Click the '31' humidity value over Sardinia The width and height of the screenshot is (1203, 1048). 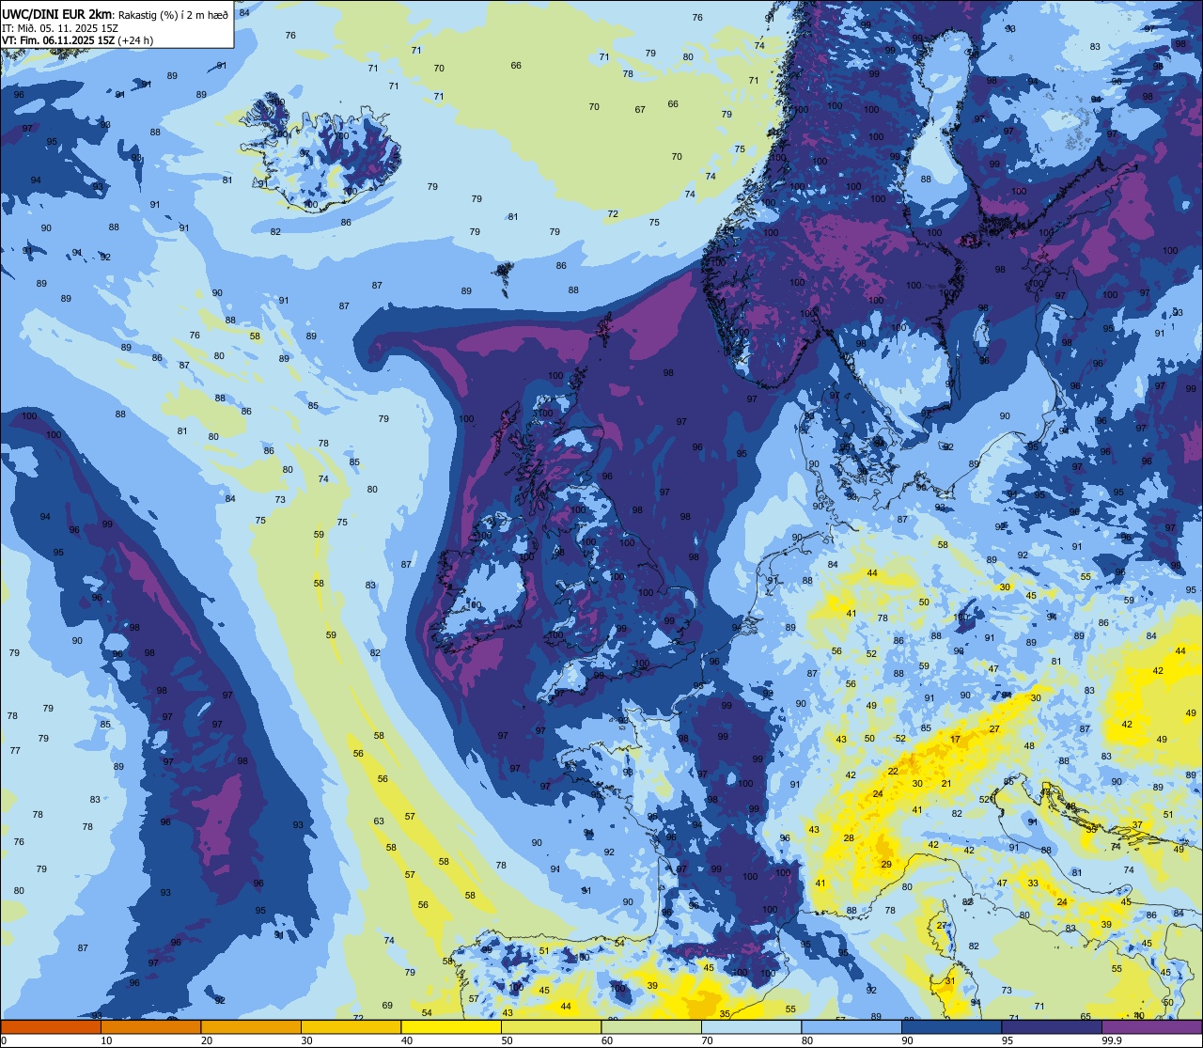point(950,980)
